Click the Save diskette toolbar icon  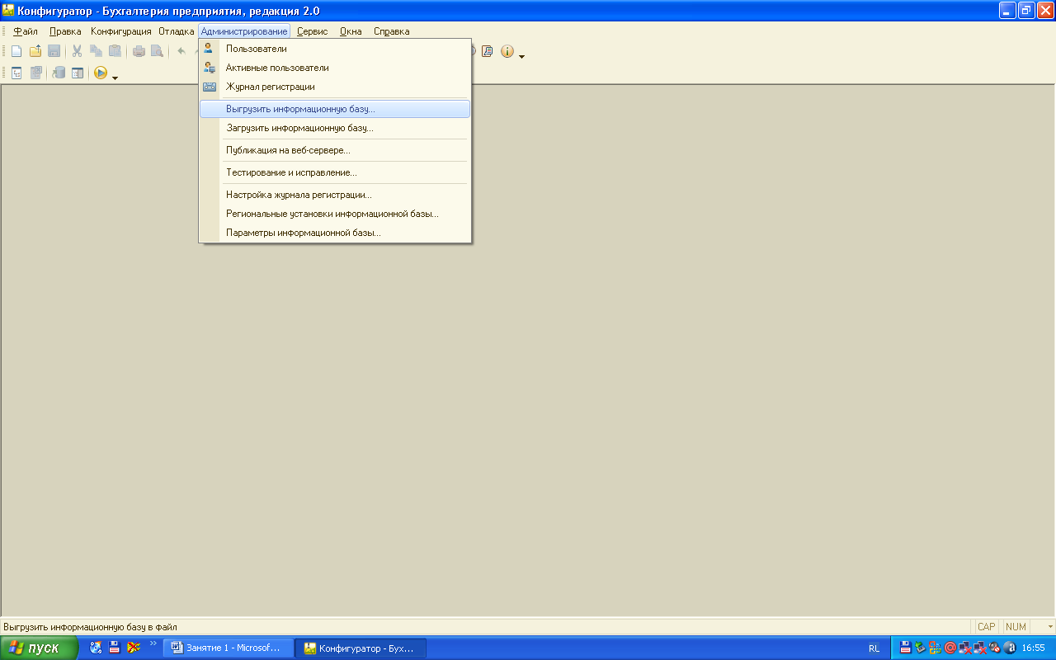point(54,51)
